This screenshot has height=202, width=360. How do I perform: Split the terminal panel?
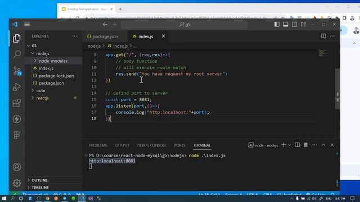[297, 145]
